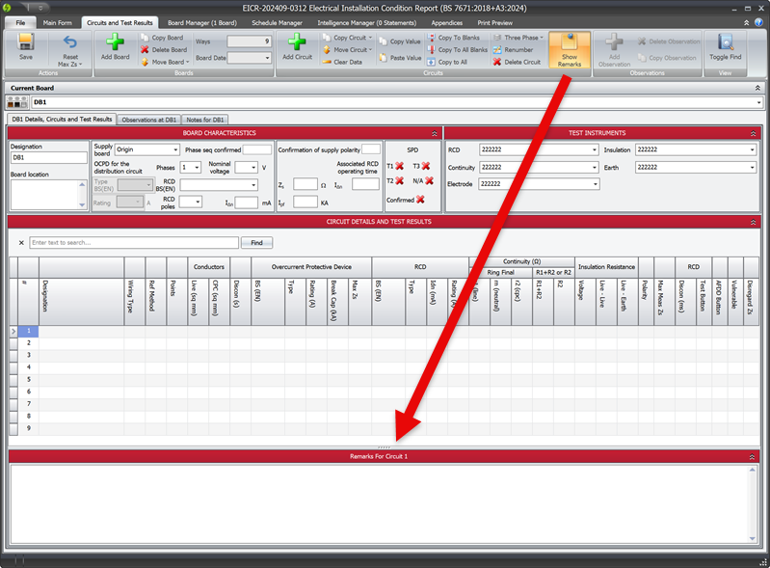Collapse Circuit Details and Test Results section

[x=753, y=222]
